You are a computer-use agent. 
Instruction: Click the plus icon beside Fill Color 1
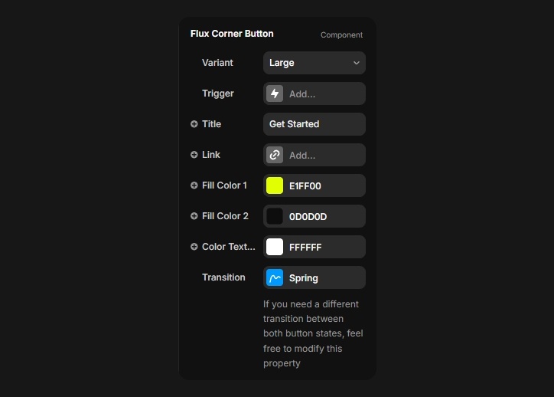click(194, 185)
